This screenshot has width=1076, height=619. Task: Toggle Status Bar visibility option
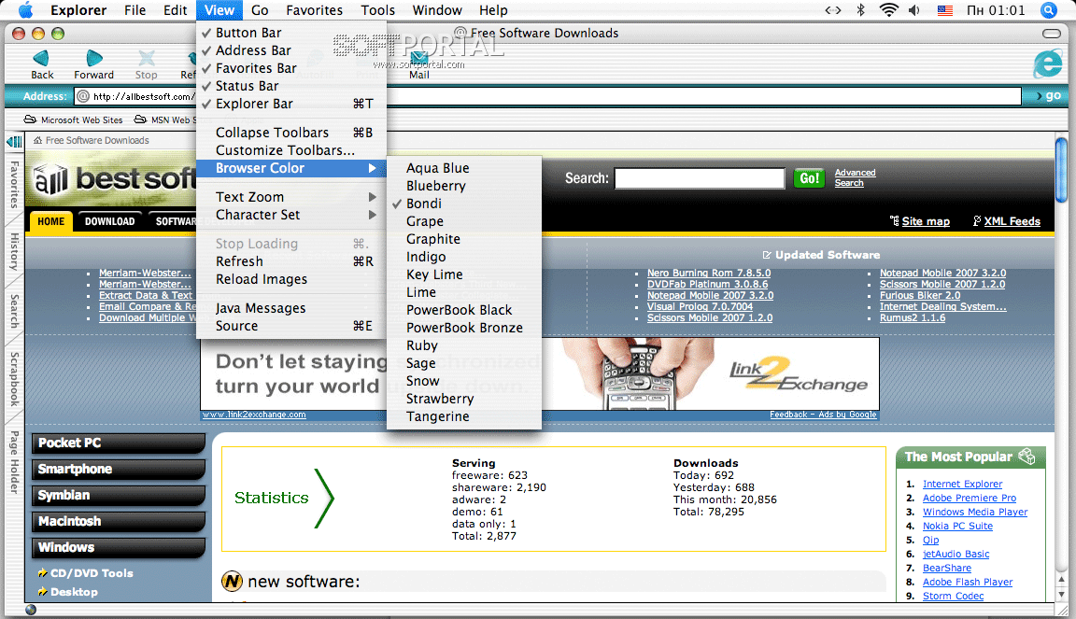pyautogui.click(x=291, y=86)
